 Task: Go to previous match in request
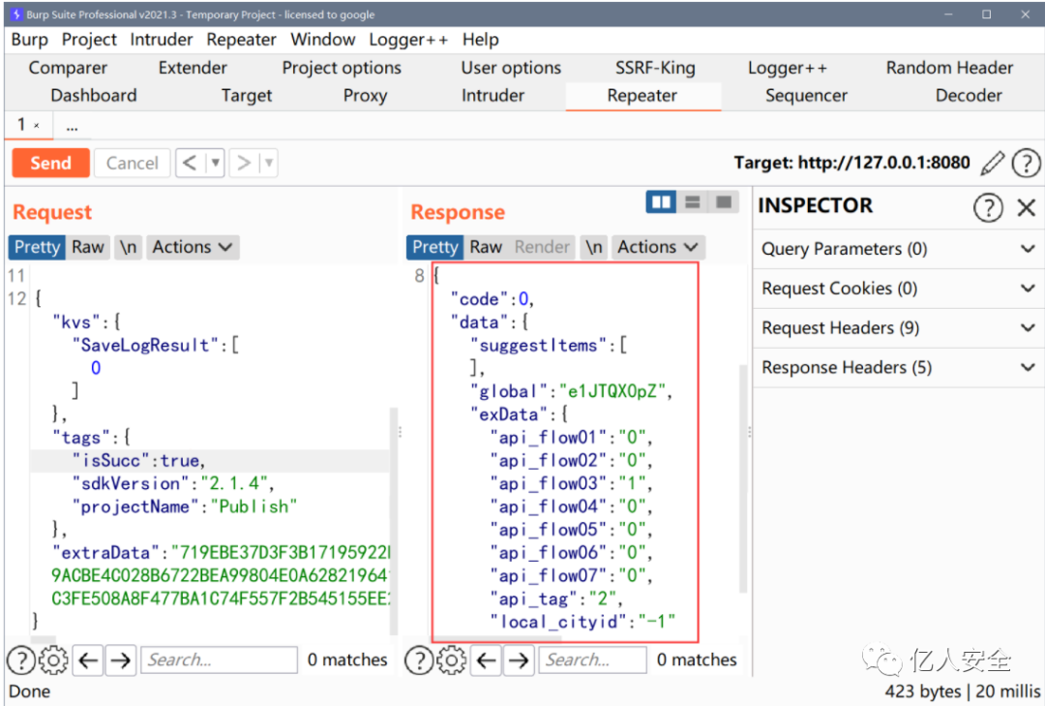pos(89,660)
